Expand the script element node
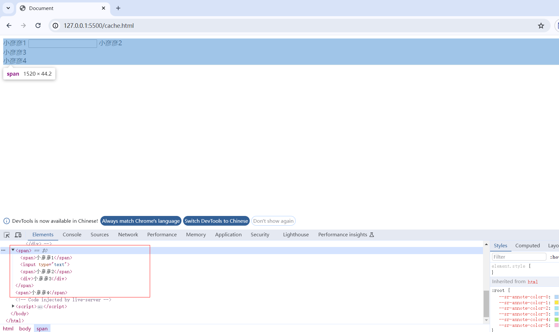The height and width of the screenshot is (332, 559). 13,306
